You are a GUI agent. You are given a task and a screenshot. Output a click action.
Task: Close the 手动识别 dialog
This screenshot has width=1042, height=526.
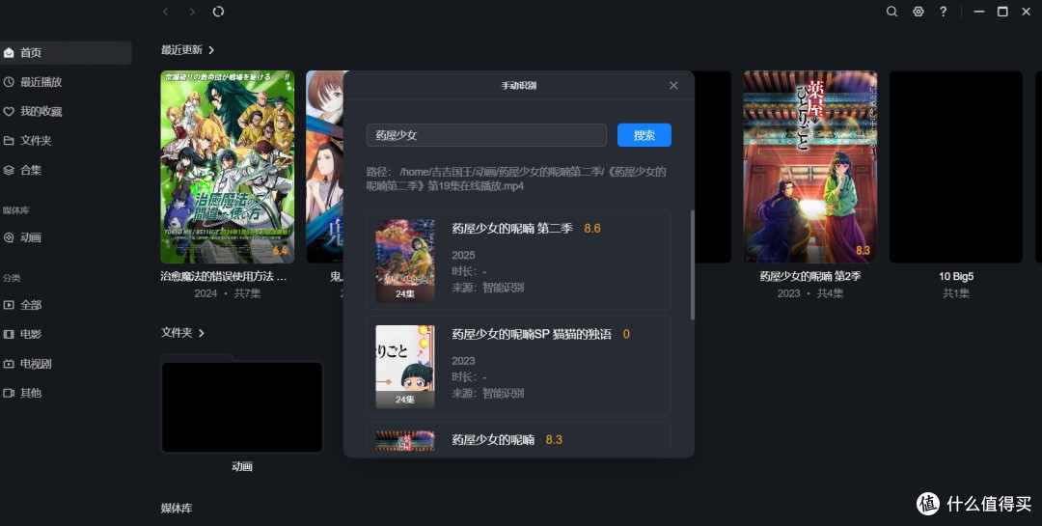coord(673,85)
